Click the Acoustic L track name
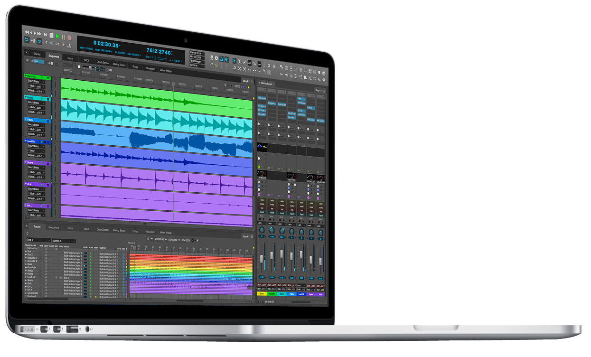This screenshot has height=357, width=591. coord(33,257)
